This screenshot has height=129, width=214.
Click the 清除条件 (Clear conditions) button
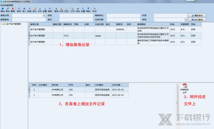point(197,16)
